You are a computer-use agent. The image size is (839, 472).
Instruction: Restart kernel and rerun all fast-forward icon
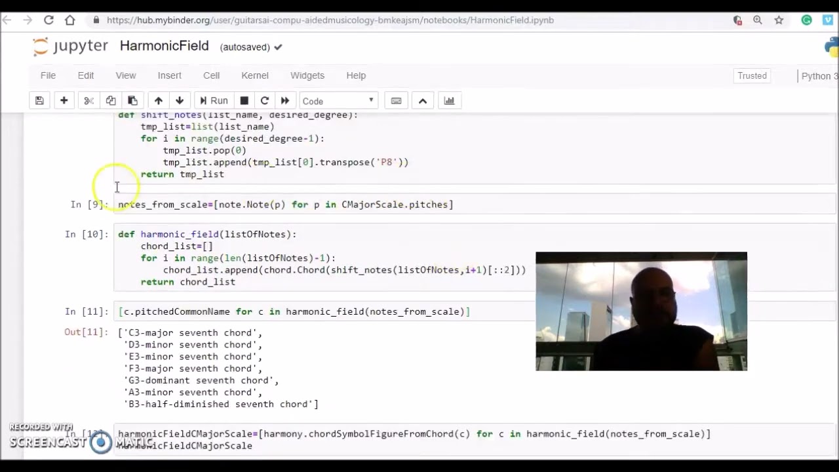coord(284,101)
